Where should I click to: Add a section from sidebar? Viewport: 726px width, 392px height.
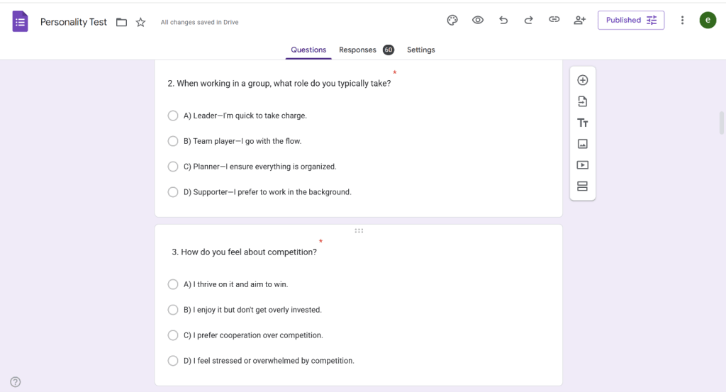click(583, 186)
